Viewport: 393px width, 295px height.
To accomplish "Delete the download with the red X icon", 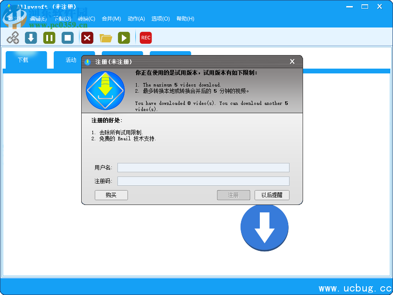I will pos(87,38).
